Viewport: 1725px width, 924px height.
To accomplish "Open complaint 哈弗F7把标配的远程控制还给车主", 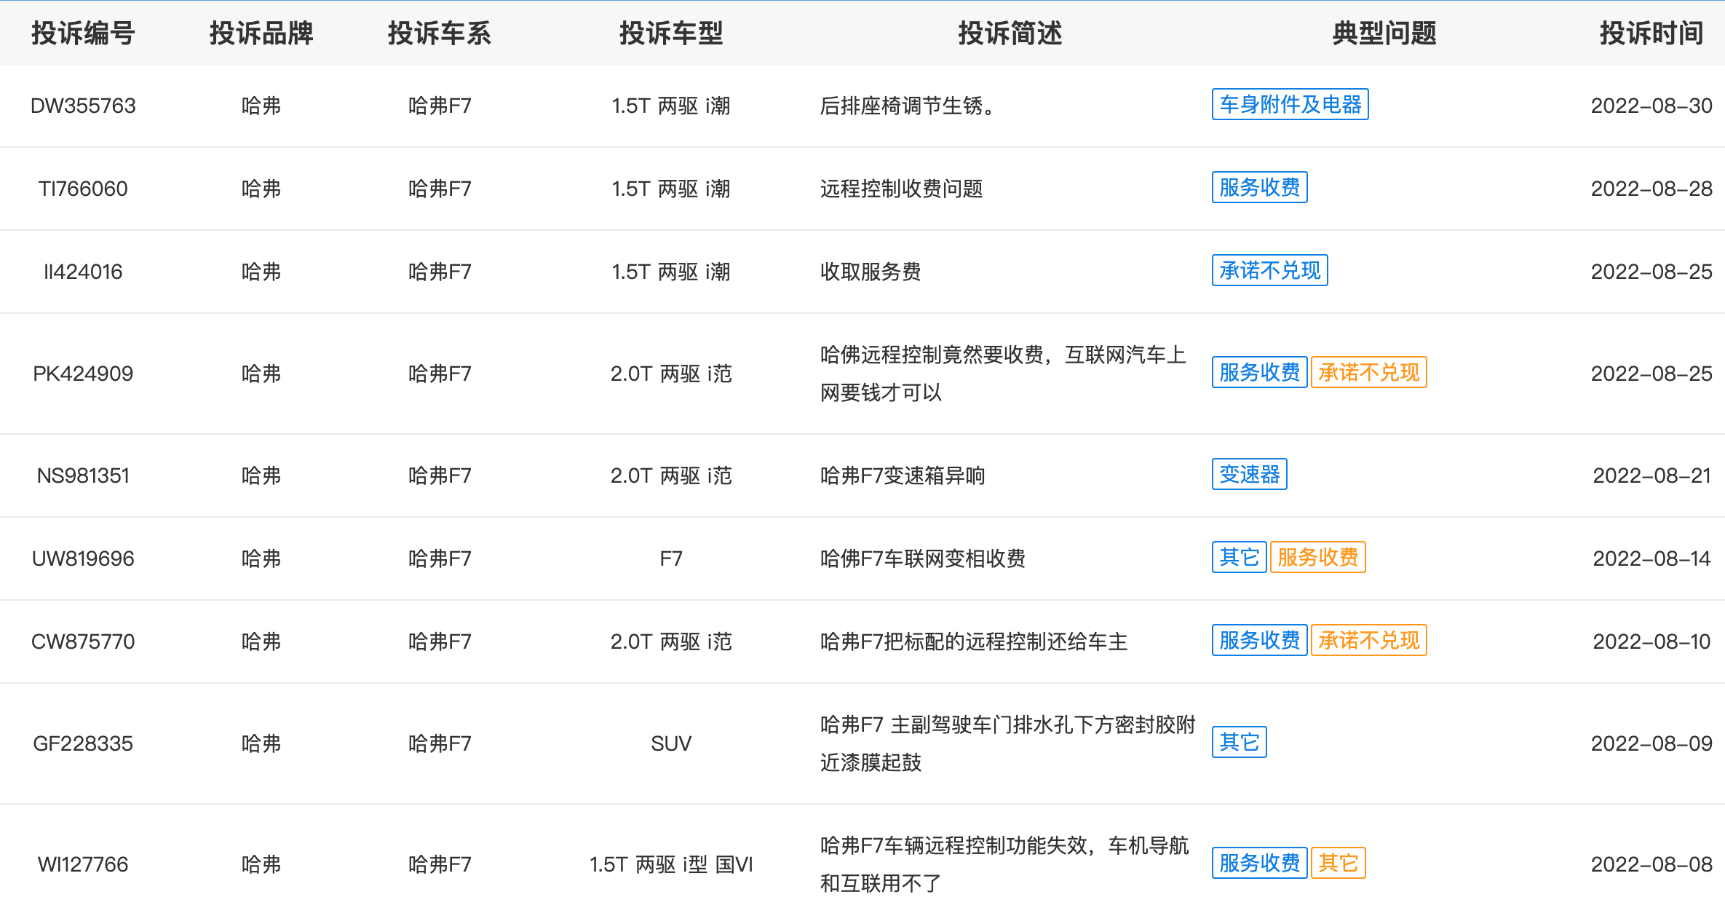I will point(974,642).
